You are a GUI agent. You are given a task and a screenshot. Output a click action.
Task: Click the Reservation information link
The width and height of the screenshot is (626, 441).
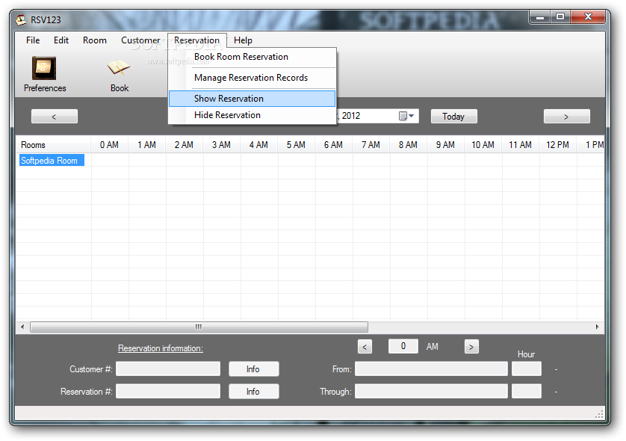coord(161,348)
